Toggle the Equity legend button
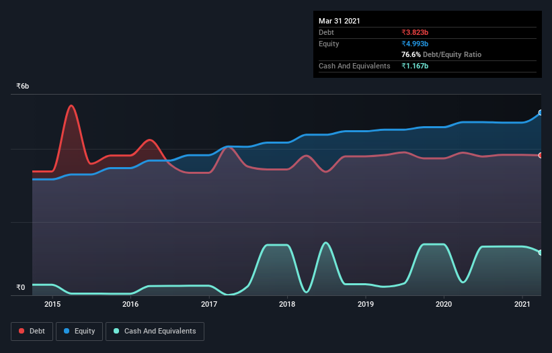 pos(79,332)
